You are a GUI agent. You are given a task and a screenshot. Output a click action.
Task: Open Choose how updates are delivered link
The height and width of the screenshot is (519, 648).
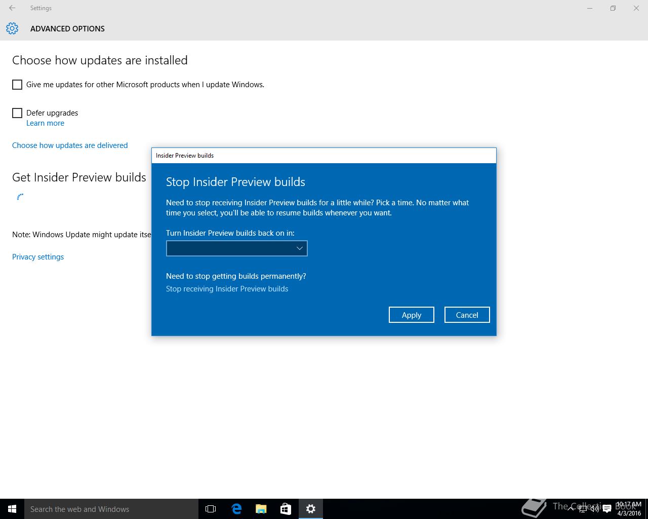70,145
